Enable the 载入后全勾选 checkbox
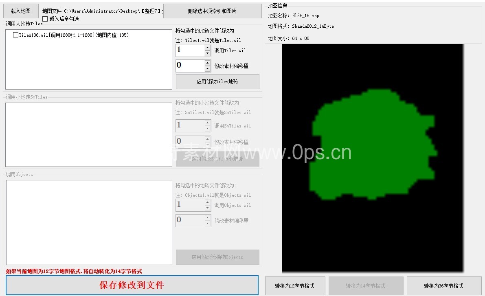 pyautogui.click(x=45, y=19)
